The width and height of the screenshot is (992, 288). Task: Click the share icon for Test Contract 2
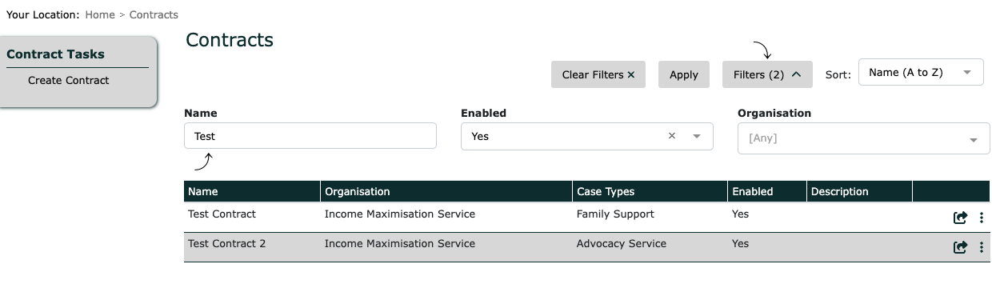coord(960,247)
